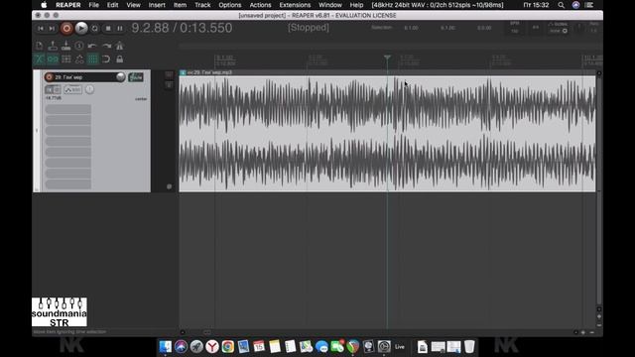Open the Insert menu
This screenshot has width=635, height=357.
[157, 5]
